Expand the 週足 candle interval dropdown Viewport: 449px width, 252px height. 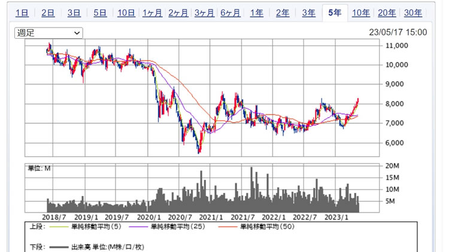(49, 33)
